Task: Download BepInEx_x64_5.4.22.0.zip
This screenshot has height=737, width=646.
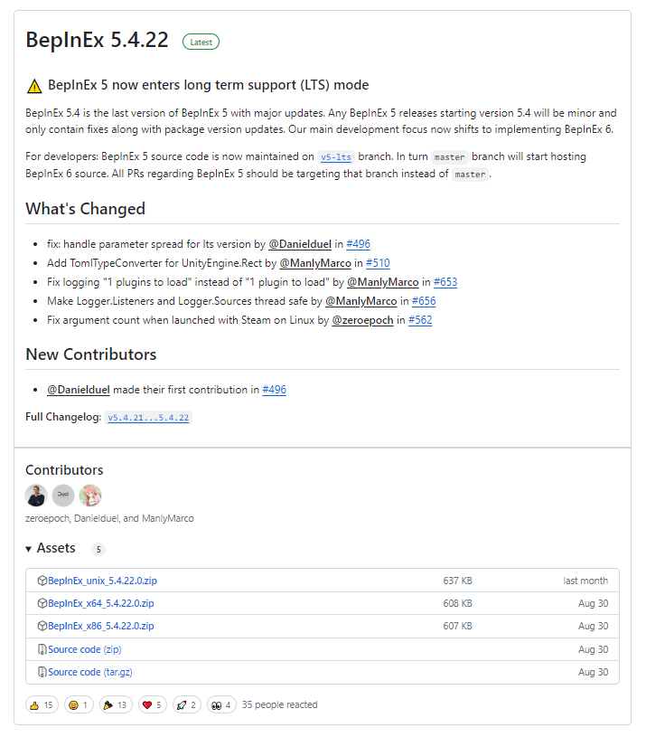Action: pos(101,603)
